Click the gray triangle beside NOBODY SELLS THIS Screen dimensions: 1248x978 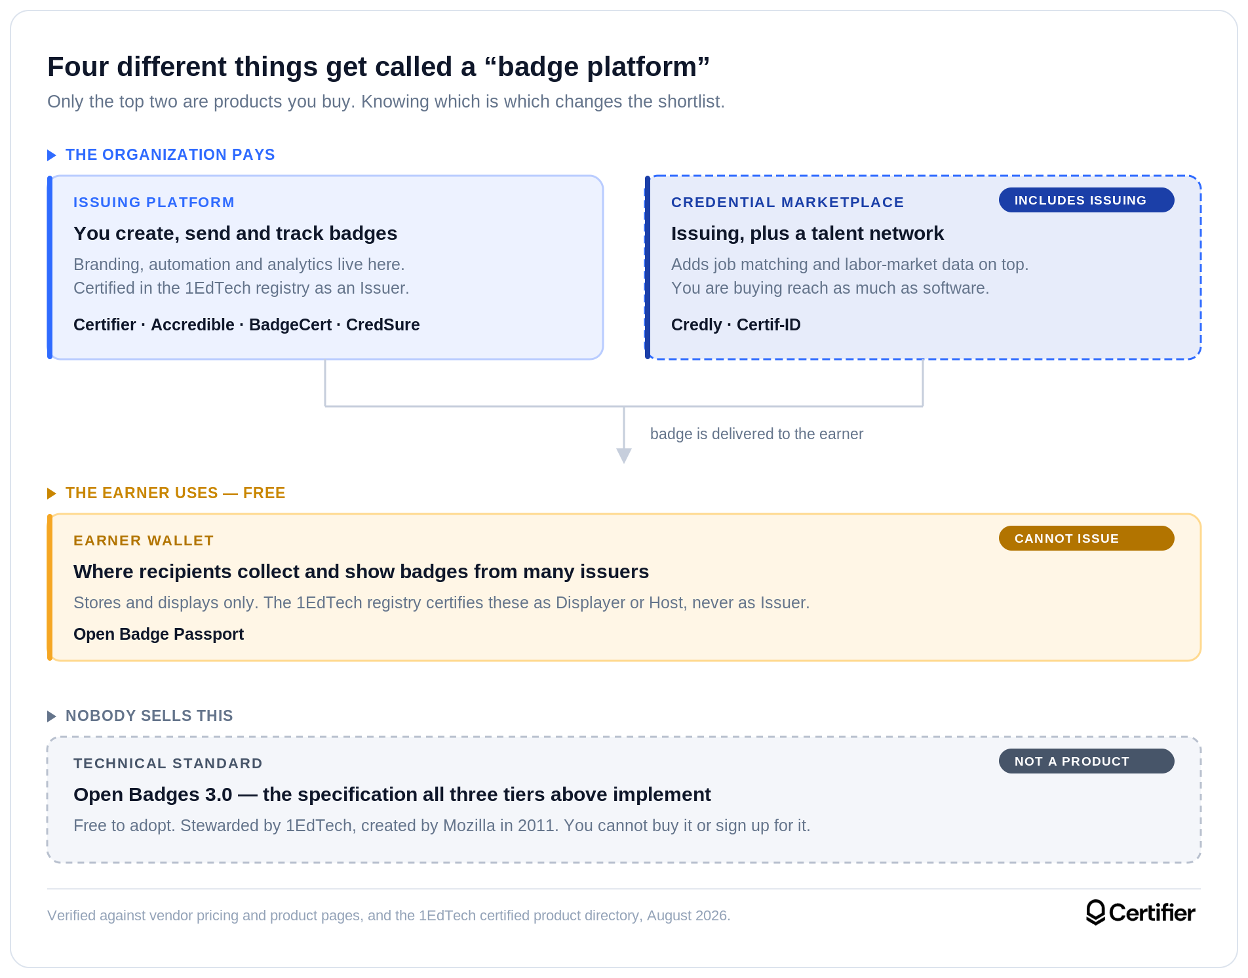pos(52,716)
